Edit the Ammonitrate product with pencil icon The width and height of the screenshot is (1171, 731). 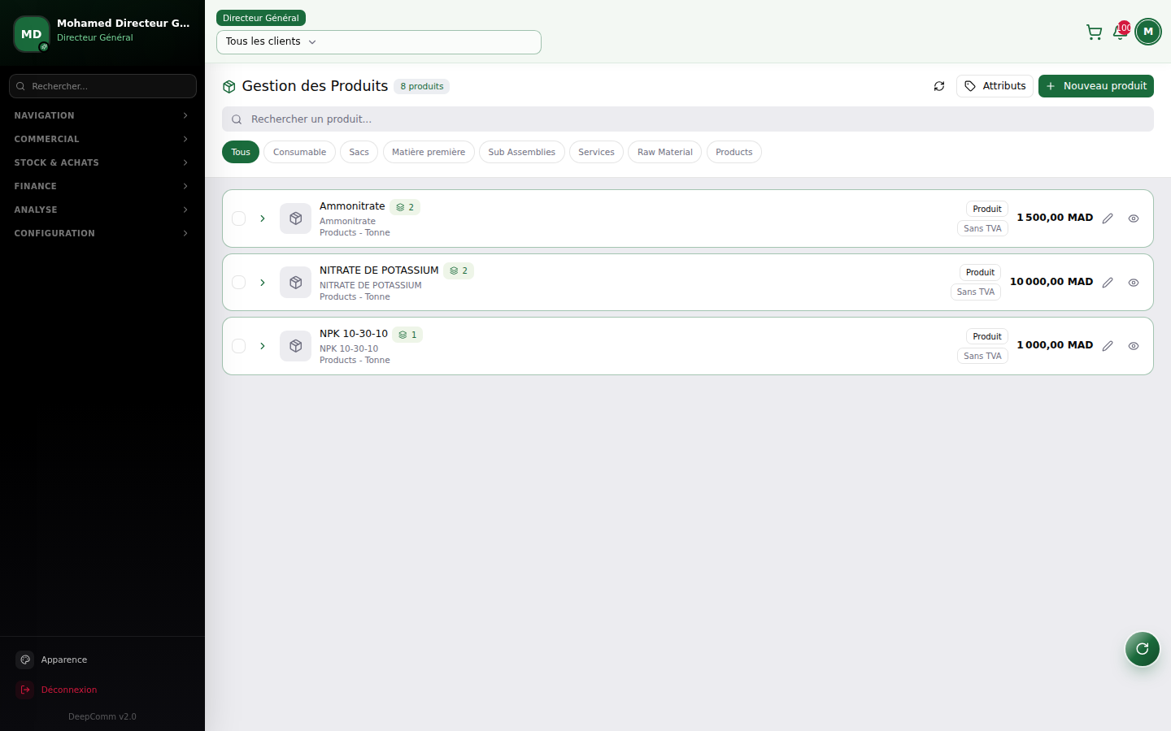(1108, 218)
